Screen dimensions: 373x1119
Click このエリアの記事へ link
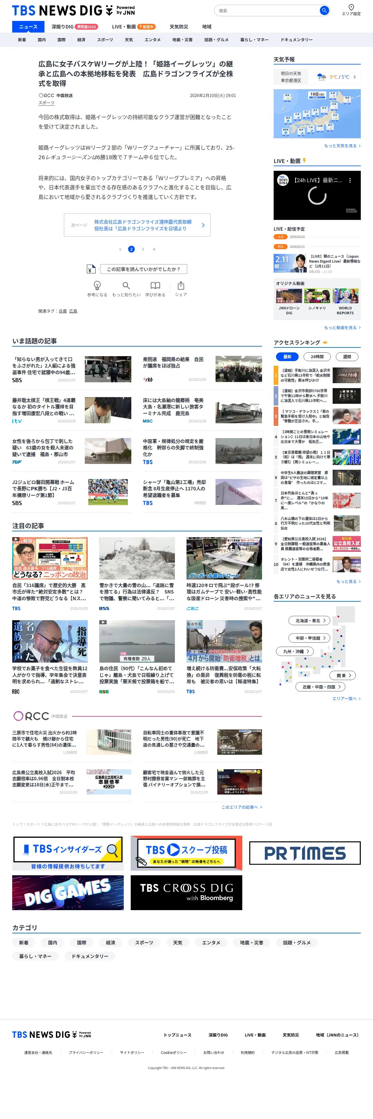click(x=241, y=807)
